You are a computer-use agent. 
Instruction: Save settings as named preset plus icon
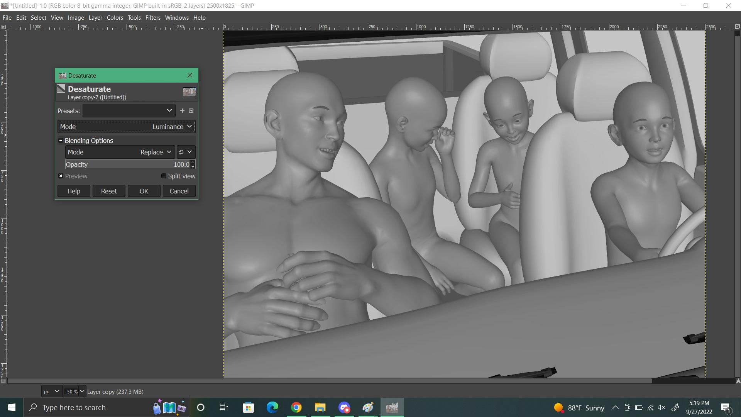coord(182,111)
